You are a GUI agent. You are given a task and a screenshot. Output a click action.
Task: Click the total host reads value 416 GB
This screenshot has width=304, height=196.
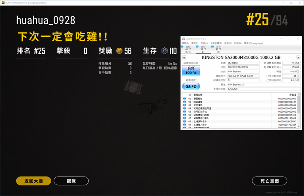tap(291, 63)
